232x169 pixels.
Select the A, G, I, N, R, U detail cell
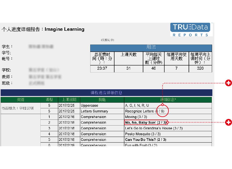[x=168, y=105]
